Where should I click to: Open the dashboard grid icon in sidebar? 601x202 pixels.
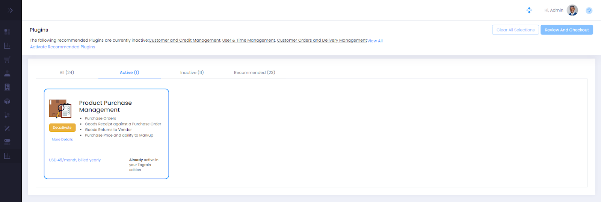7,32
